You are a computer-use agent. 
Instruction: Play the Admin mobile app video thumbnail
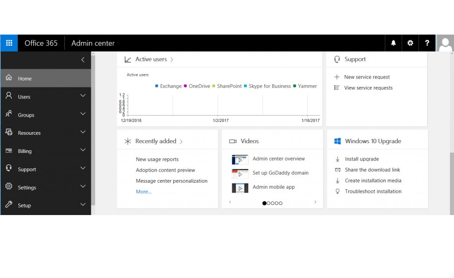coord(240,188)
